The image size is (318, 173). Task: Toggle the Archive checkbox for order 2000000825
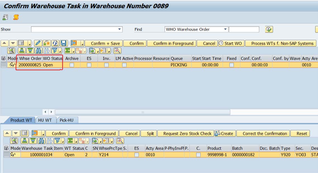point(72,65)
